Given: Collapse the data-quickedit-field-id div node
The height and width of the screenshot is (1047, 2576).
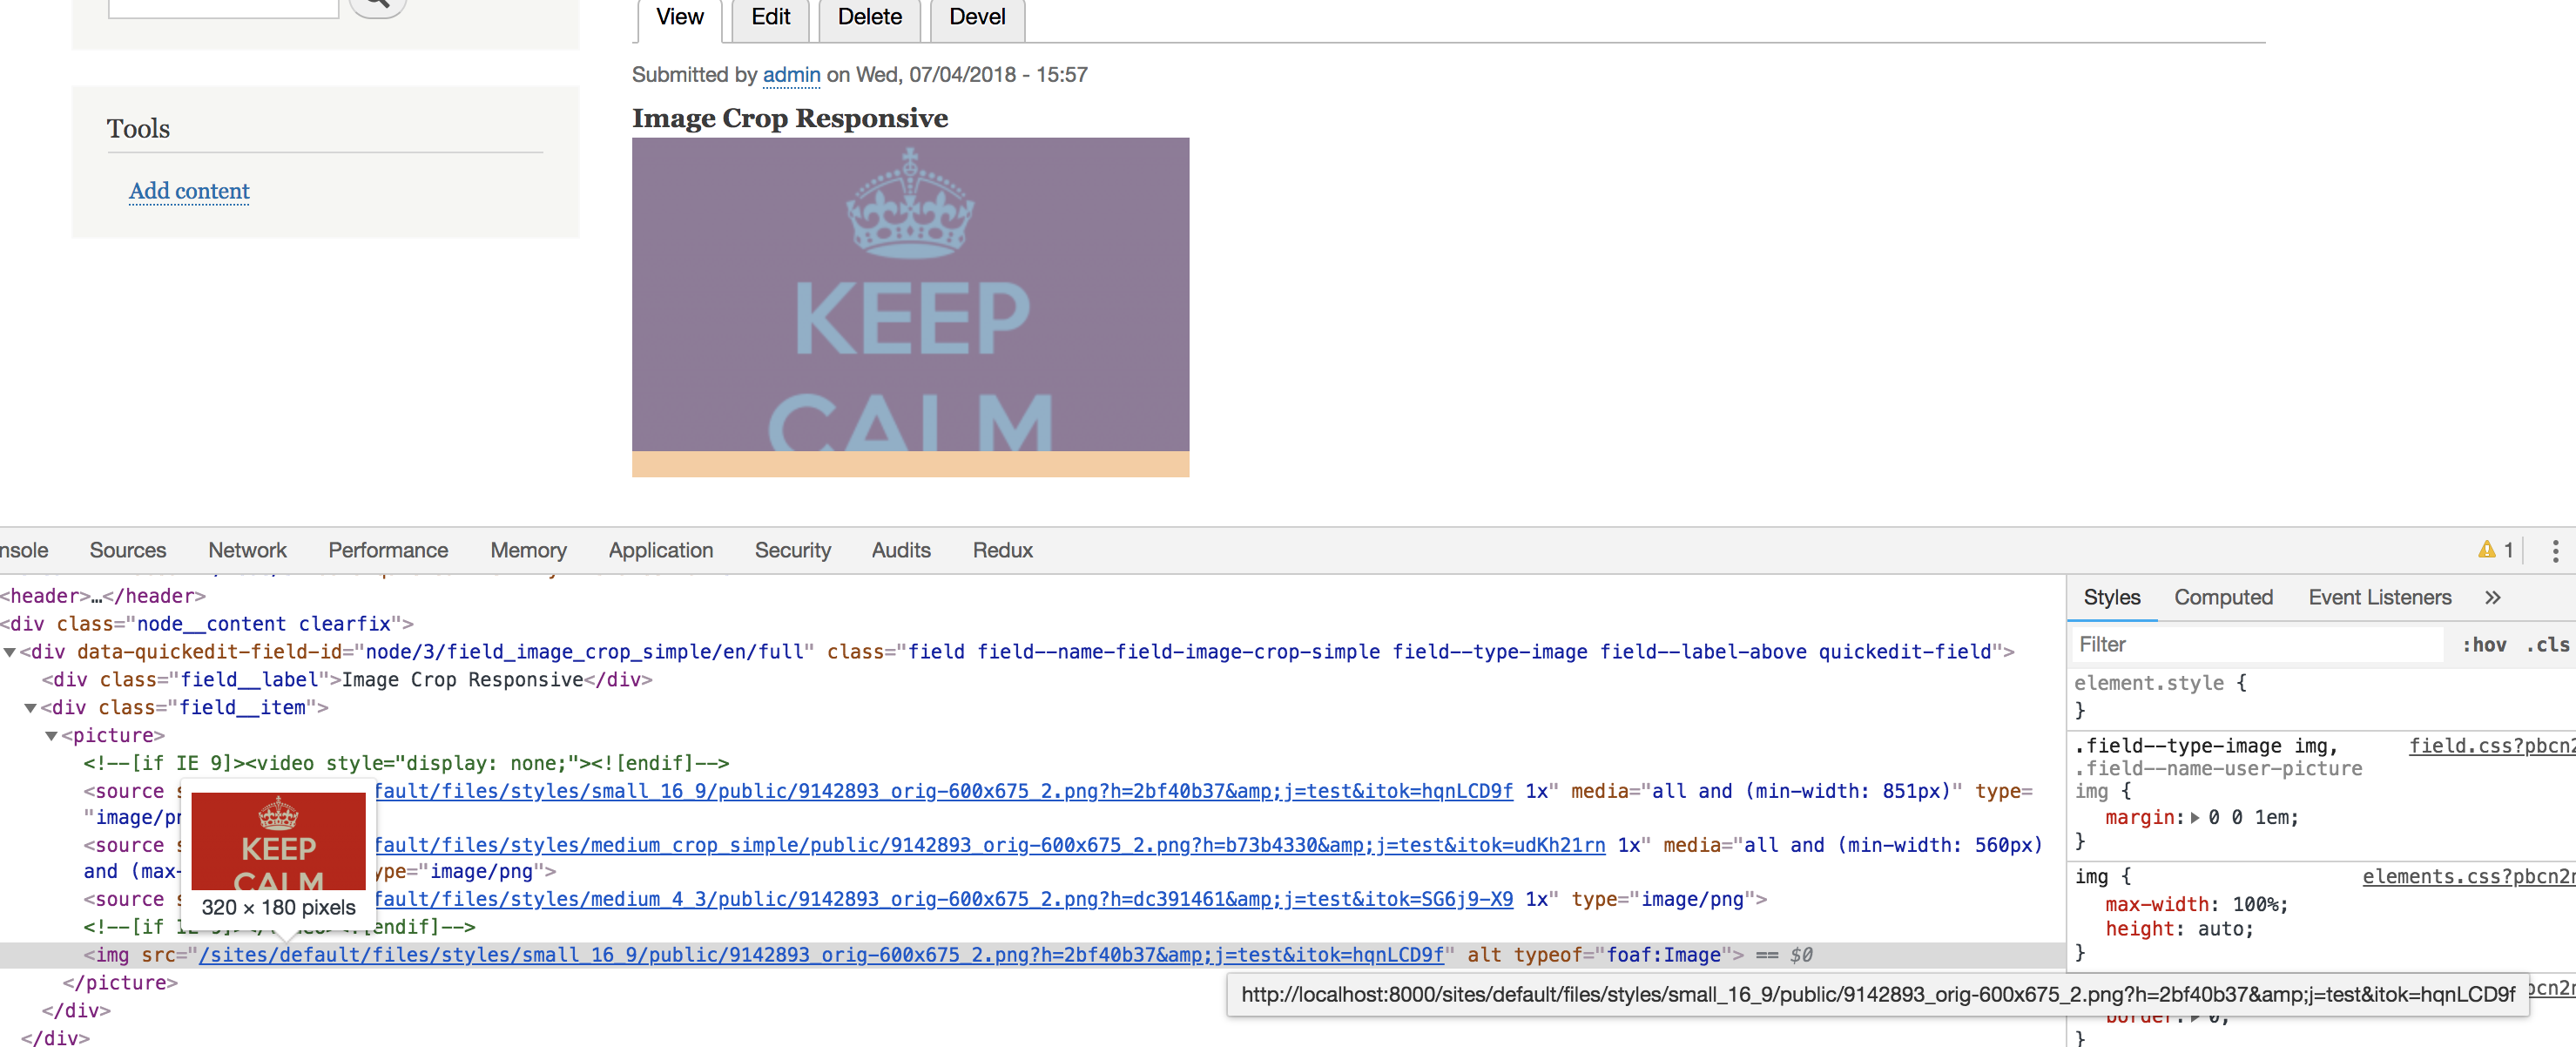Looking at the screenshot, I should click(x=9, y=652).
